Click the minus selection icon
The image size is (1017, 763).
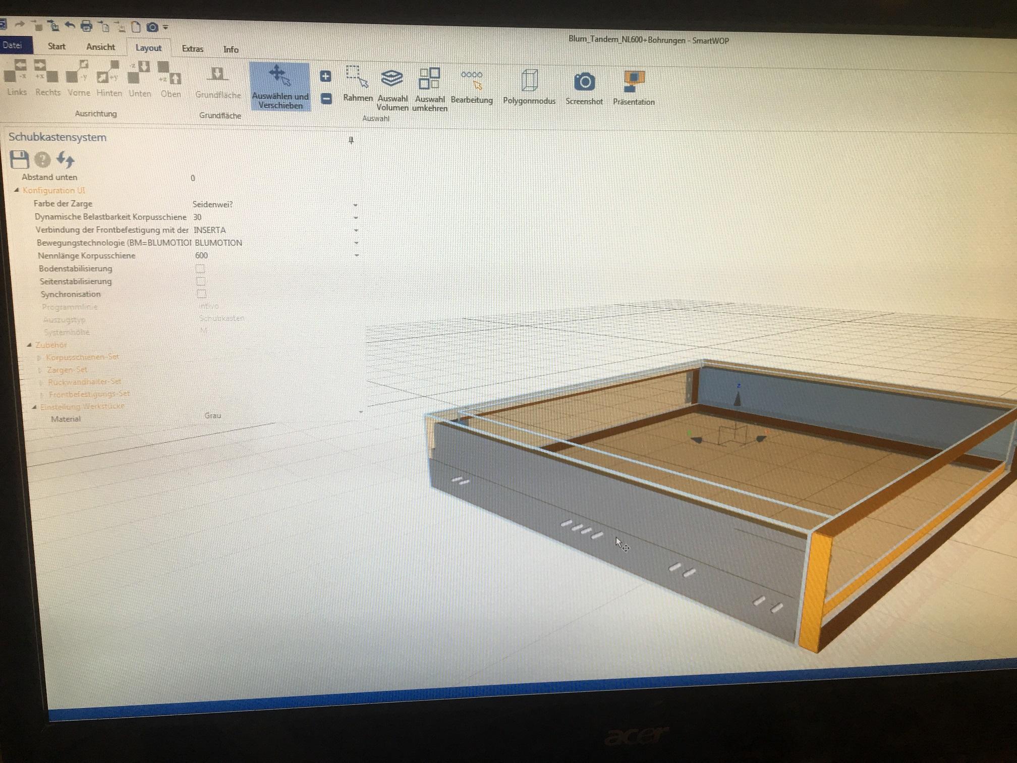[326, 98]
